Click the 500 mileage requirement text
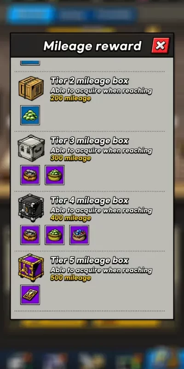This screenshot has height=369, width=184. coord(70,278)
